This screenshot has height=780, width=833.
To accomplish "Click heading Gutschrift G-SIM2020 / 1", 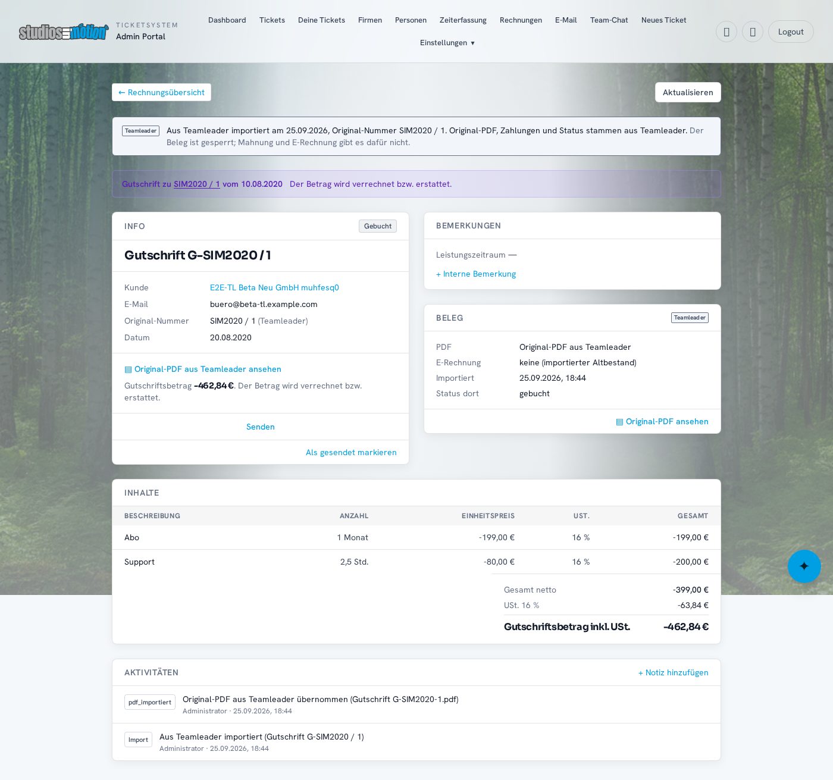I will pyautogui.click(x=198, y=255).
